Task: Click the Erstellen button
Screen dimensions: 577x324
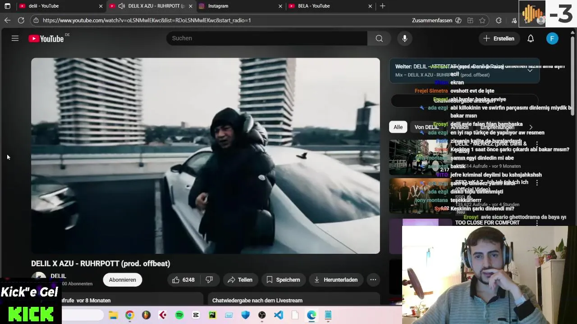Action: coord(499,39)
